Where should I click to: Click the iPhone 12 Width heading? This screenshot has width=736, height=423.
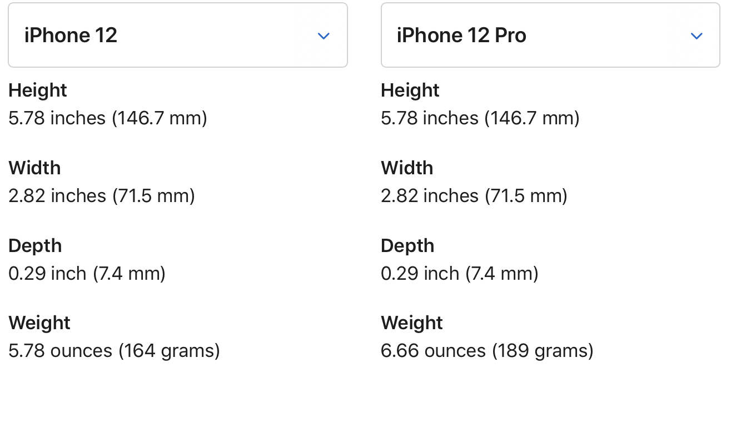(x=34, y=168)
